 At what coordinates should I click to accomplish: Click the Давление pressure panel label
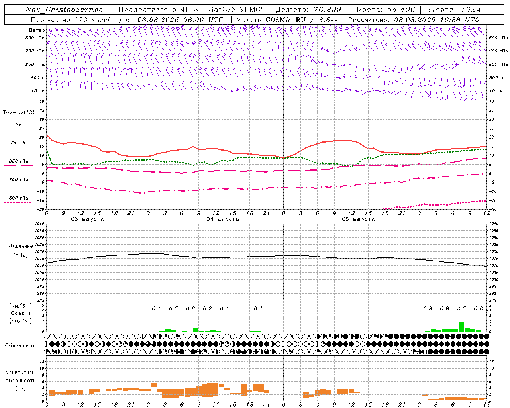pos(21,246)
